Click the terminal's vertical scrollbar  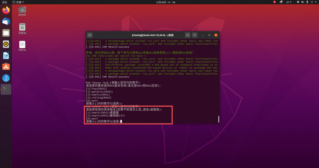click(x=218, y=119)
